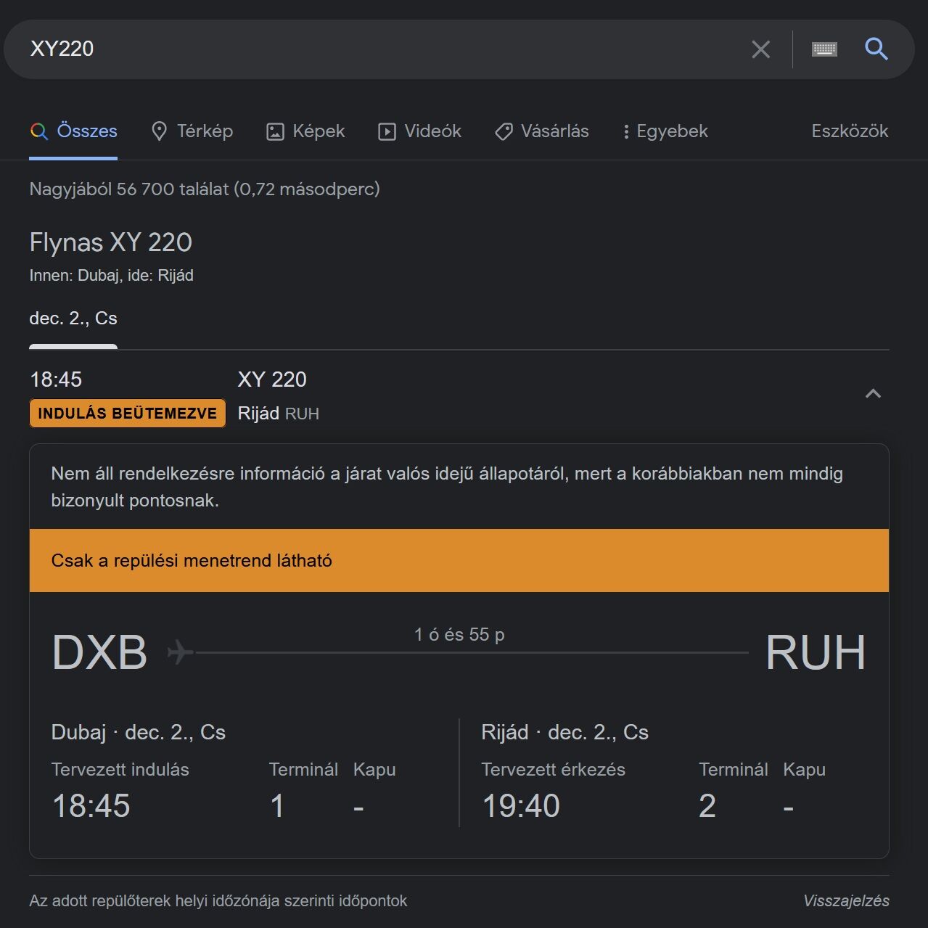Image resolution: width=928 pixels, height=928 pixels.
Task: Click the airplane icon next to DXB
Action: pos(181,652)
